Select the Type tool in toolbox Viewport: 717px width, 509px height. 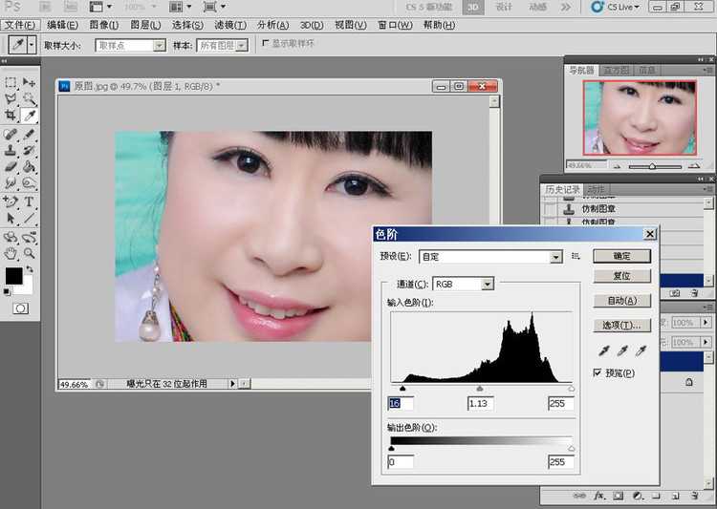[x=30, y=201]
